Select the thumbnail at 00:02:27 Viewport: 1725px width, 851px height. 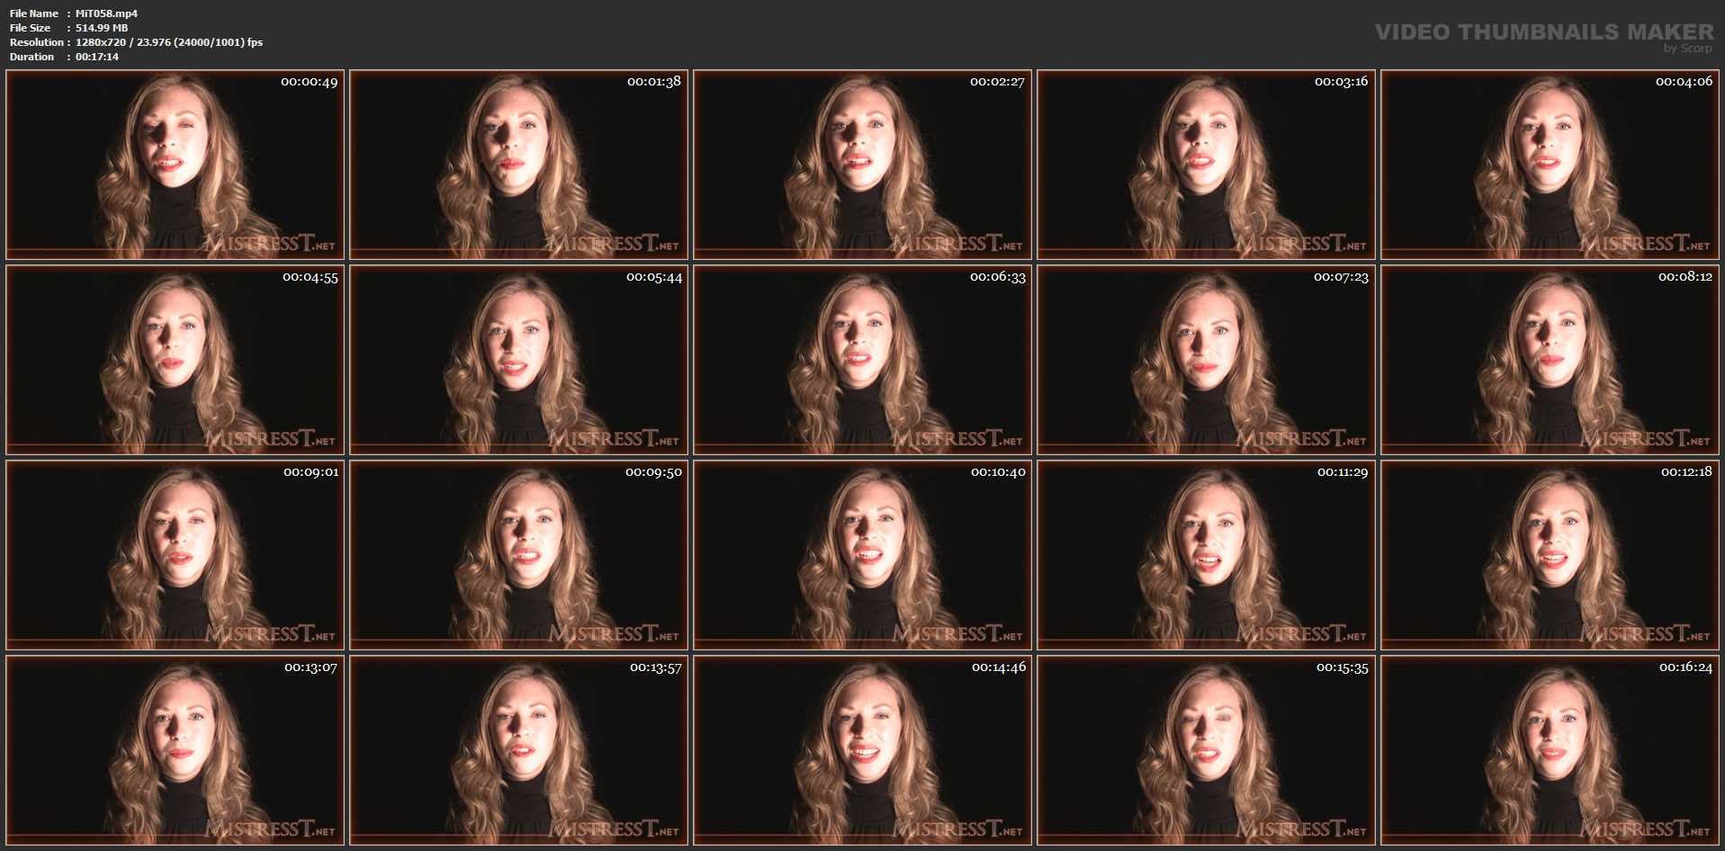(863, 165)
